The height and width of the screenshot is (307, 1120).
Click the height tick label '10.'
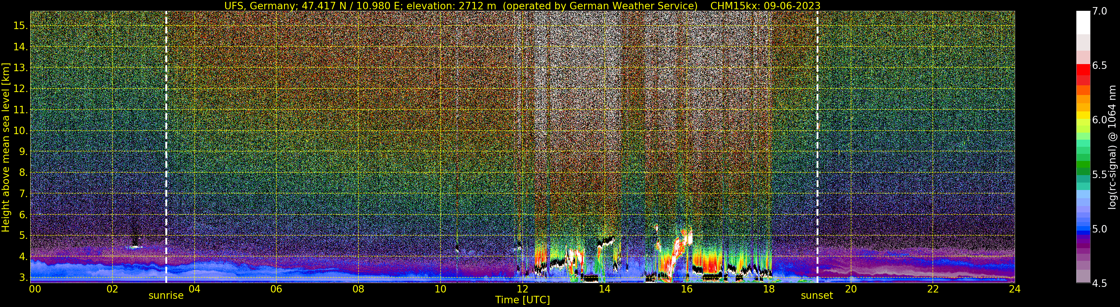20,131
